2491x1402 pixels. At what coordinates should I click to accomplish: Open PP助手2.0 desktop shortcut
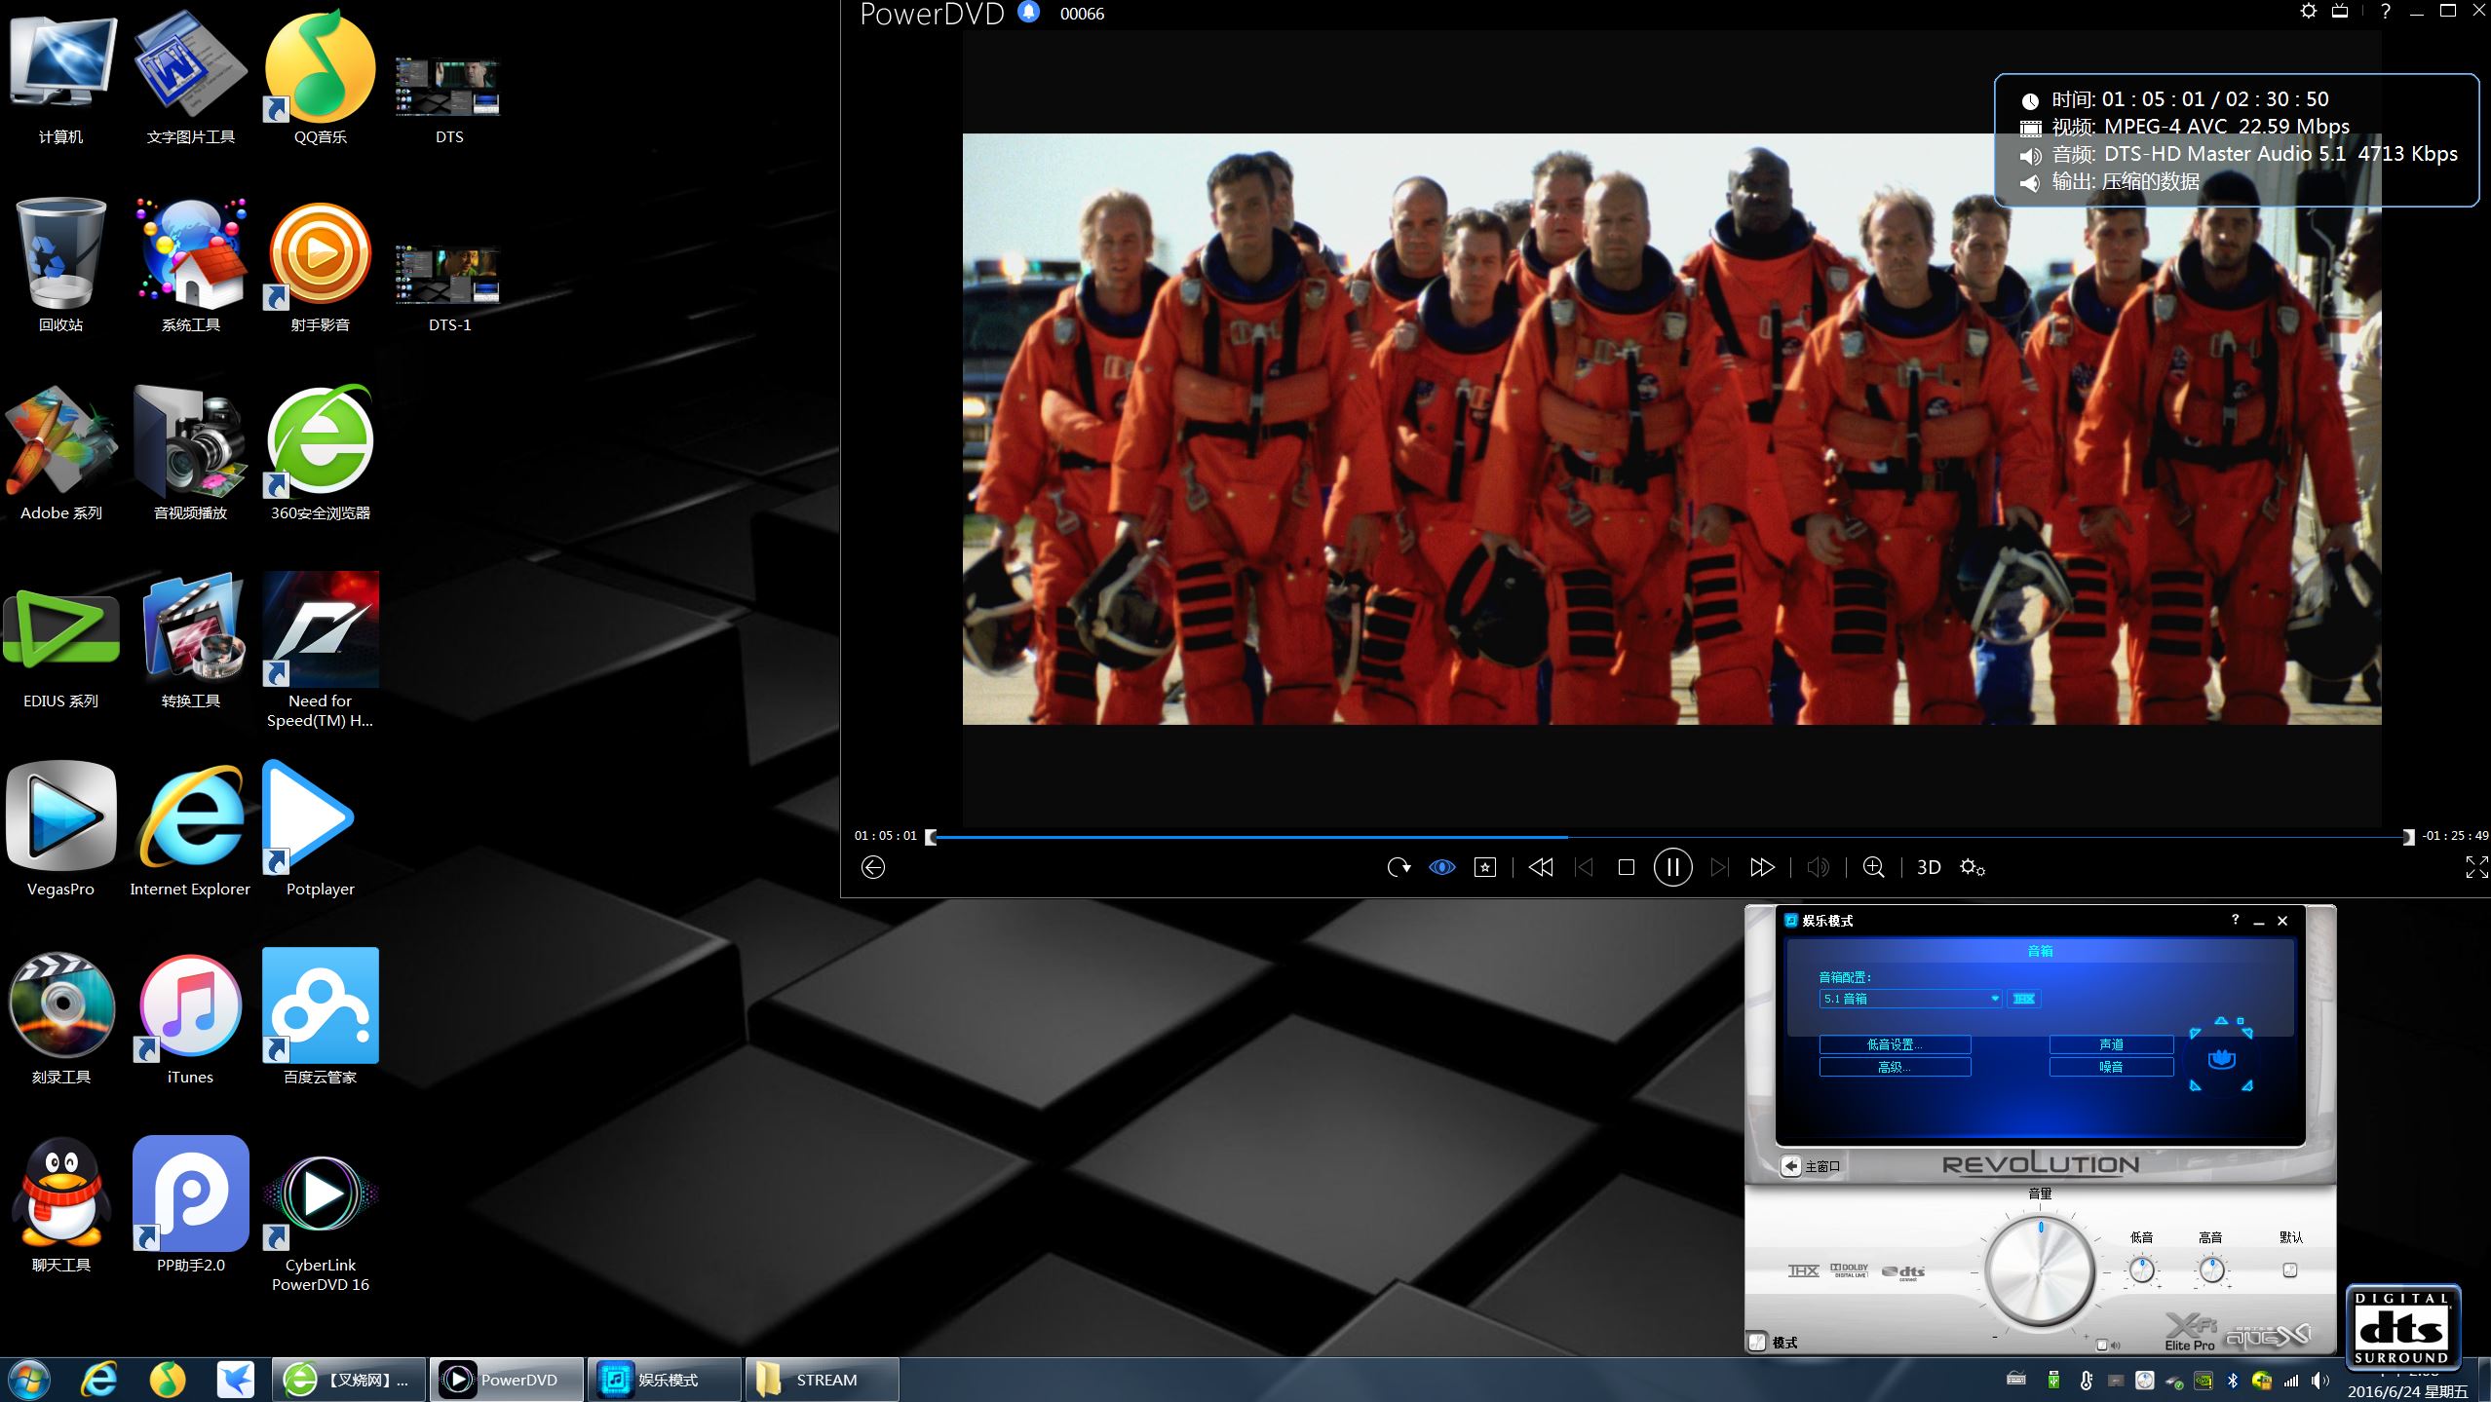190,1205
